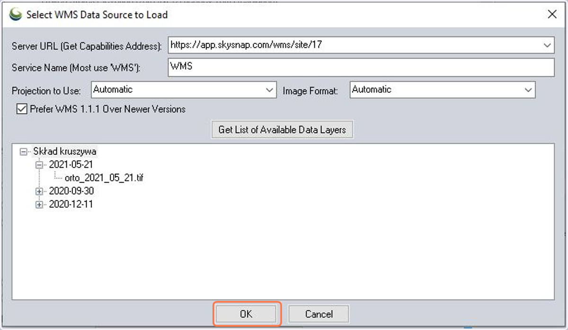568x330 pixels.
Task: Open the Projection to Use dropdown
Action: [270, 90]
